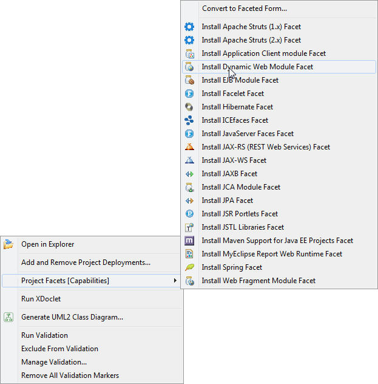Choose Install Dynamic Web Module Facet
378x384 pixels.
pos(257,67)
